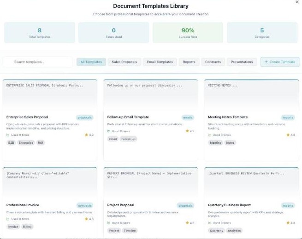Click the Project tag
Viewport: 302px width, 239px height.
pyautogui.click(x=114, y=231)
